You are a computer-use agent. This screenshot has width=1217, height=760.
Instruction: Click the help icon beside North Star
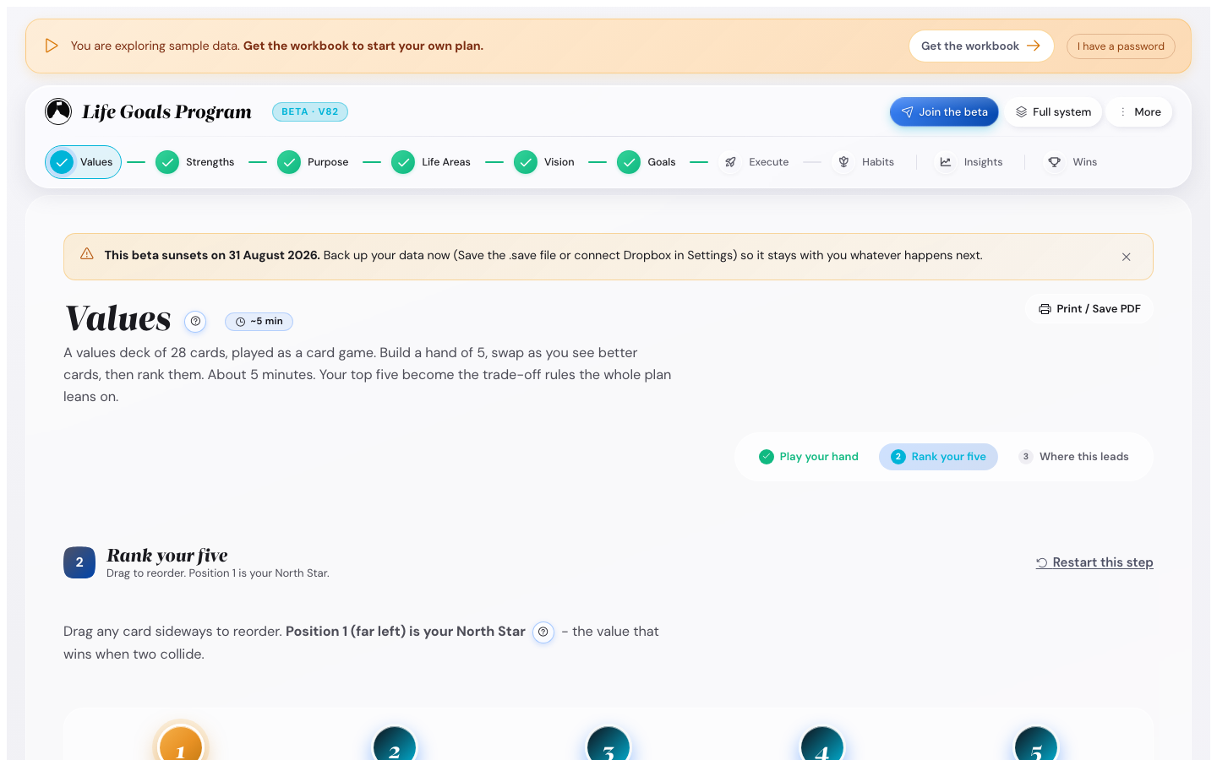pyautogui.click(x=543, y=632)
